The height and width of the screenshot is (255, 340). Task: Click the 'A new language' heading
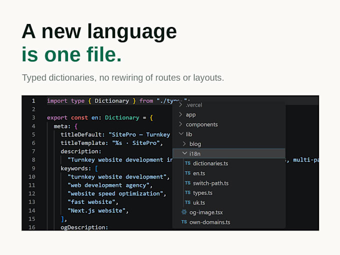pyautogui.click(x=99, y=32)
